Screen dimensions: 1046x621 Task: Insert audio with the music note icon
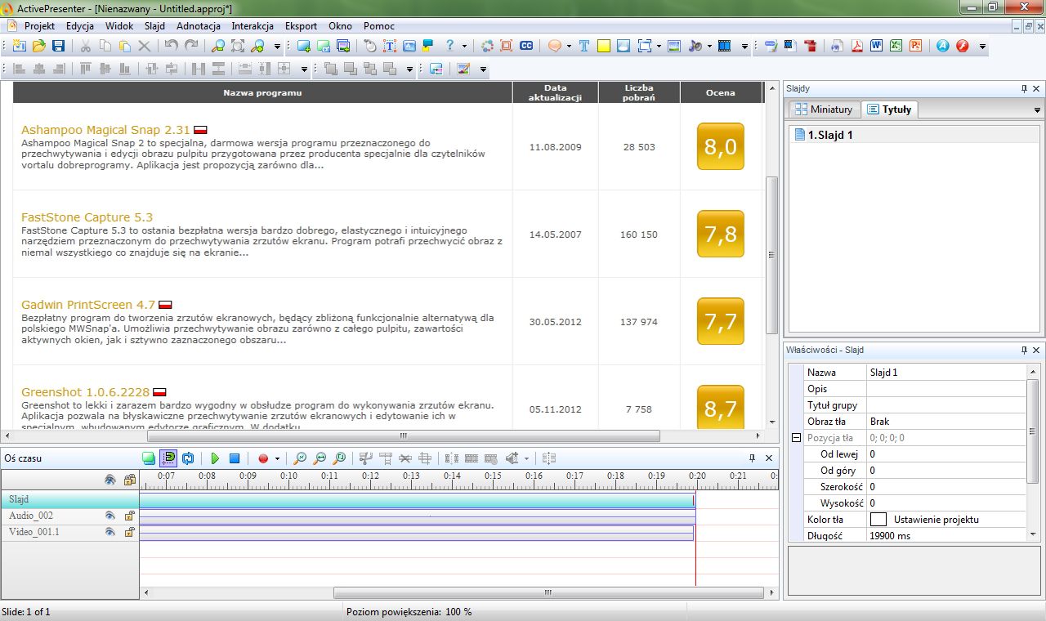(695, 47)
